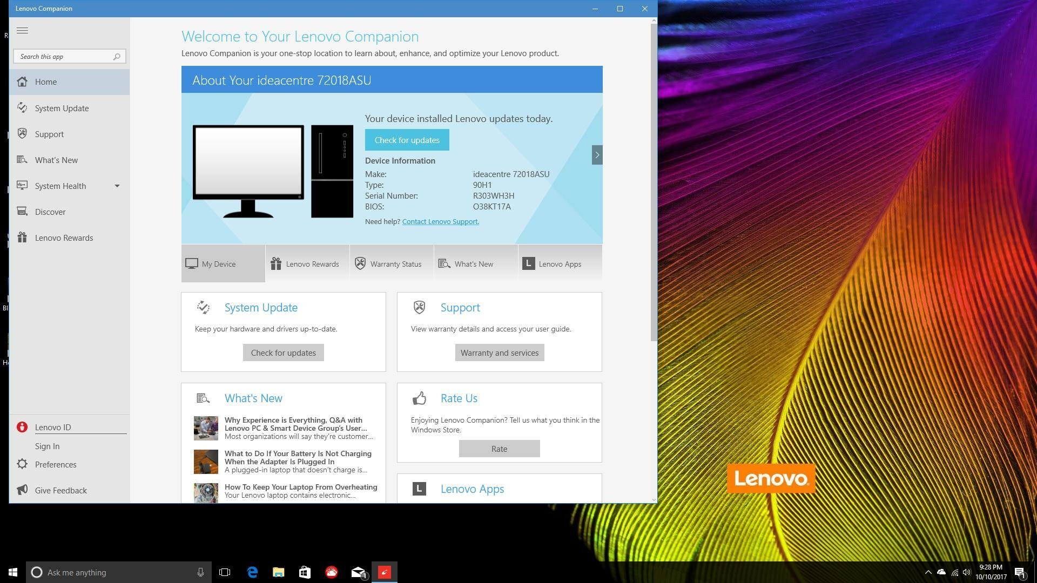Viewport: 1037px width, 583px height.
Task: Click the Rate Us thumbs-up icon
Action: point(419,398)
